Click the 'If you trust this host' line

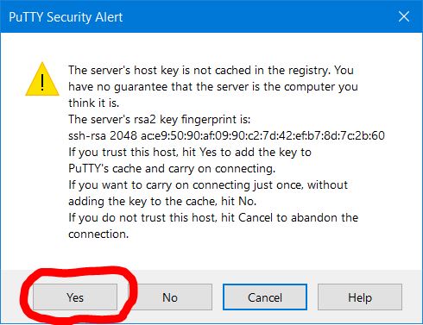point(190,153)
